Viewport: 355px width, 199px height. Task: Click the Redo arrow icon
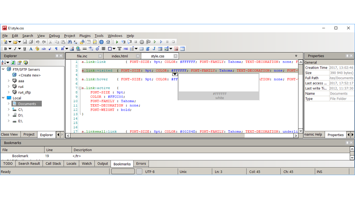(x=44, y=42)
